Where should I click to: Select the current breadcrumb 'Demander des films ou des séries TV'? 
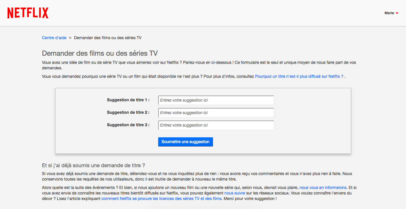(108, 38)
